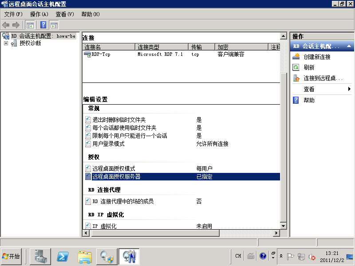The image size is (355, 266).
Task: Expand the 授权诊断 tree node
Action: coord(6,43)
